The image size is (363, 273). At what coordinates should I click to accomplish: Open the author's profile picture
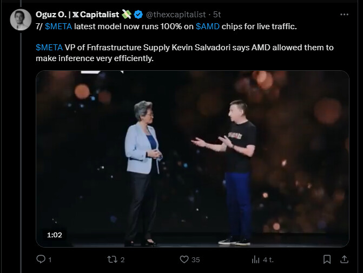(21, 20)
